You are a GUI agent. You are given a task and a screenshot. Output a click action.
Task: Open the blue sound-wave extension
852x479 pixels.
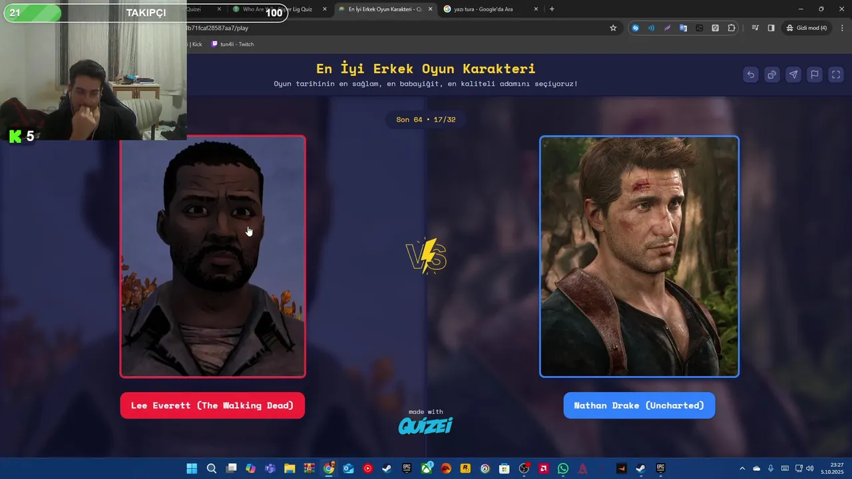[651, 28]
